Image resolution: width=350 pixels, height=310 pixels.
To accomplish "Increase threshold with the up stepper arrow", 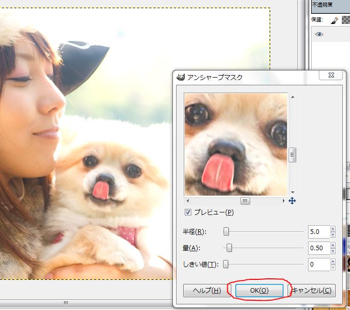I will pyautogui.click(x=333, y=261).
